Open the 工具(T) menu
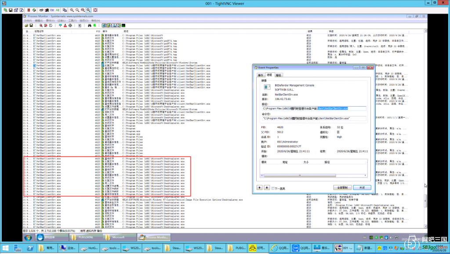The width and height of the screenshot is (450, 254). pos(73,21)
